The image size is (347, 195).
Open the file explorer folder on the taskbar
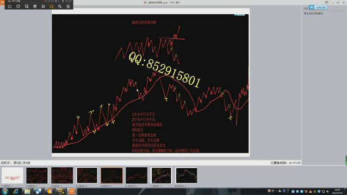pyautogui.click(x=28, y=191)
